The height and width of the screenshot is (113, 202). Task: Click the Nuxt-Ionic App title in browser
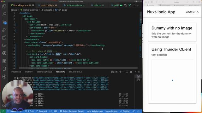click(x=161, y=12)
